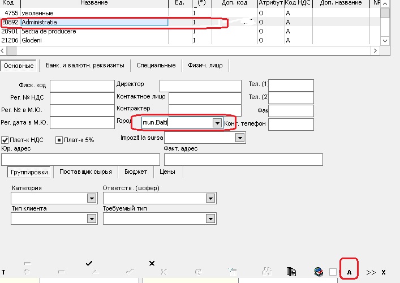Select the Группировки tab
400x283 pixels.
(29, 172)
